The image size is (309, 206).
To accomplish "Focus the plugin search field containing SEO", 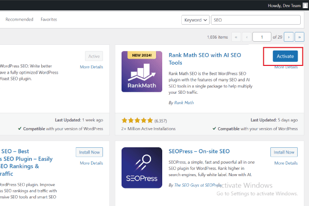I will click(x=256, y=20).
